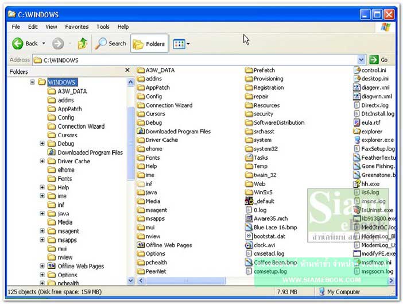
Task: Select the Aware35.mch file icon
Action: pos(249,218)
